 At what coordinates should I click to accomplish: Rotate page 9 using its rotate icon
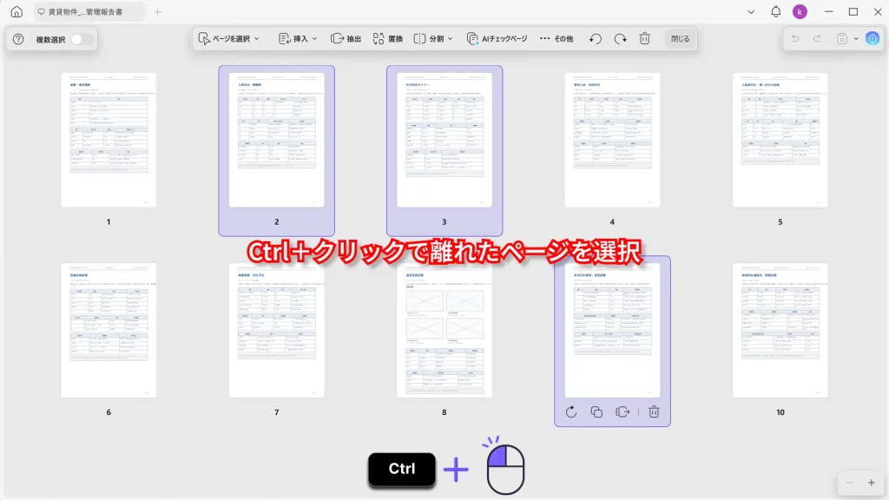571,412
